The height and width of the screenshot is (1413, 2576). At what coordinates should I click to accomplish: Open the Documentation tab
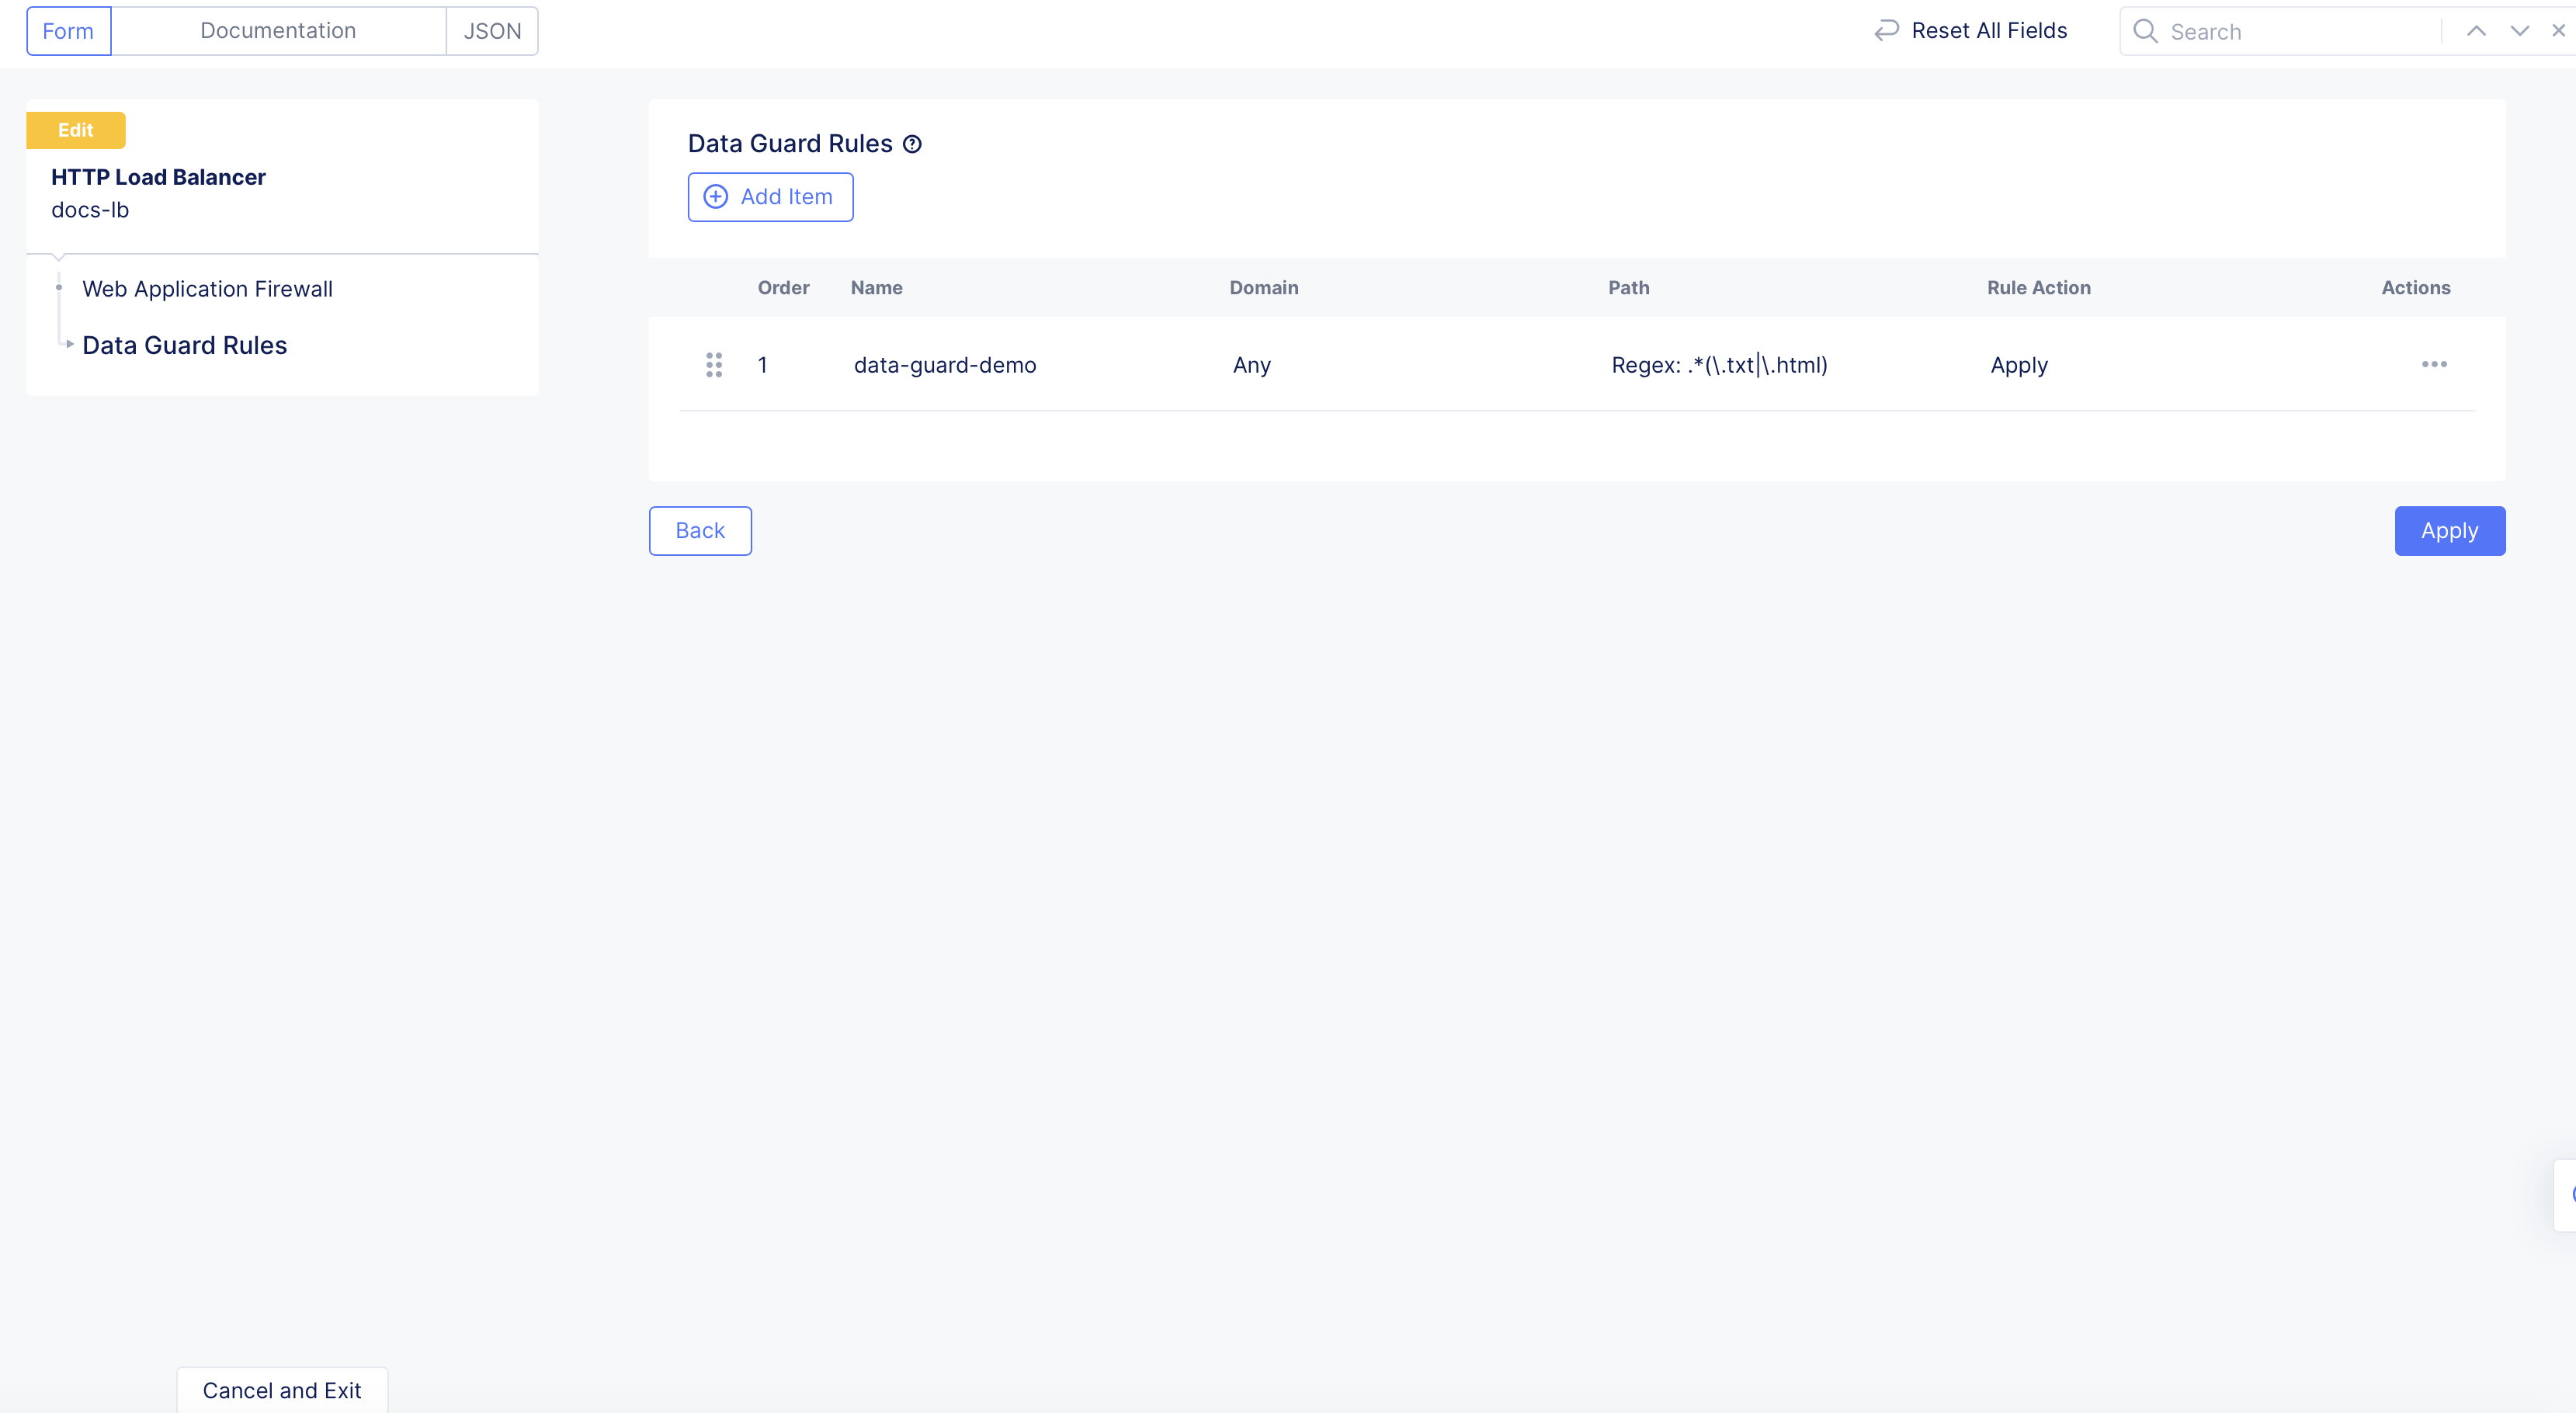(x=278, y=31)
